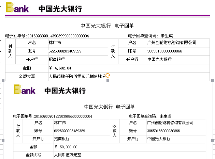
Task: Click payer 户名 label in the upper receipt
Action: pos(32,43)
